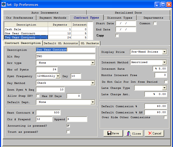The image size is (173, 147).
Task: Enable the Copy checkbox
Action: (117, 36)
